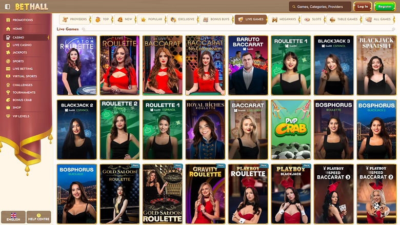Select the Live Games category tab
400x225 pixels.
[251, 19]
